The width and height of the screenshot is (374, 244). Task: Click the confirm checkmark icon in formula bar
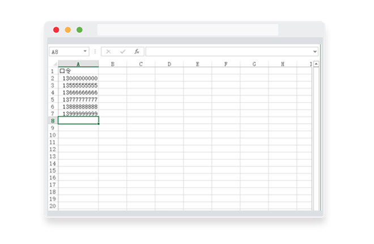click(122, 52)
